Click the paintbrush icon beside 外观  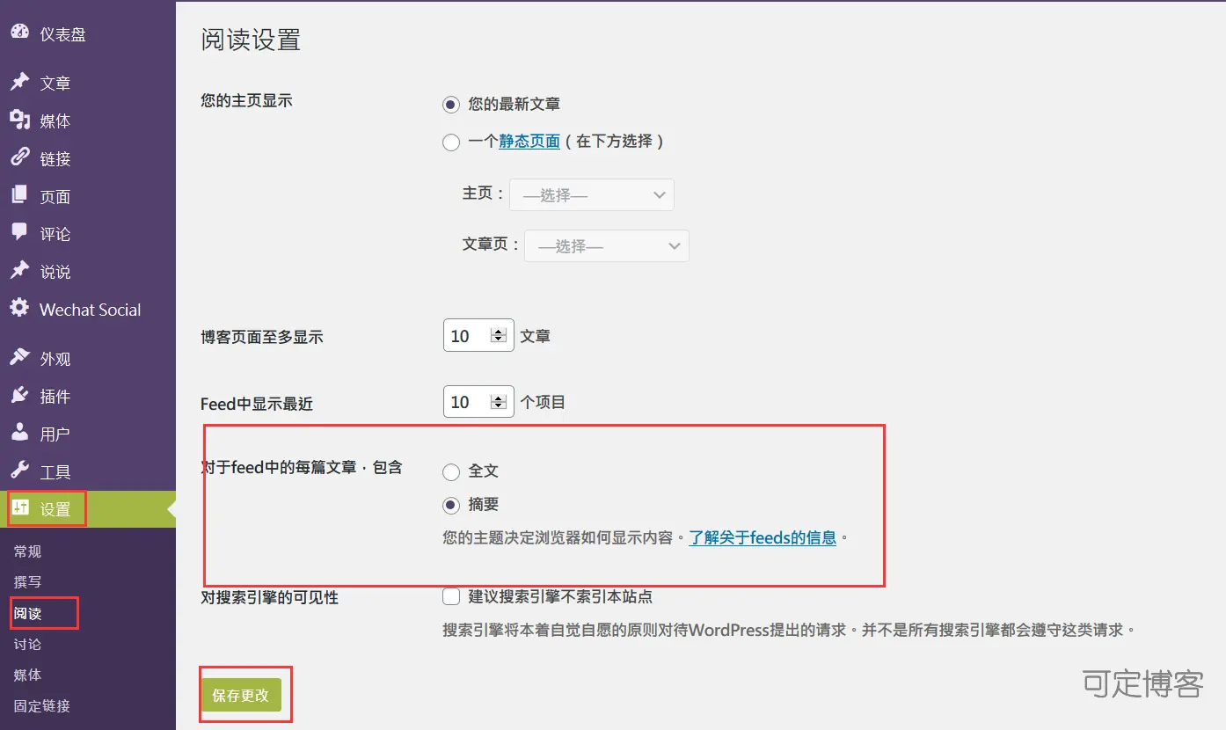19,358
